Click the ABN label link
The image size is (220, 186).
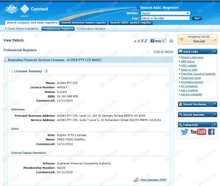pyautogui.click(x=51, y=96)
